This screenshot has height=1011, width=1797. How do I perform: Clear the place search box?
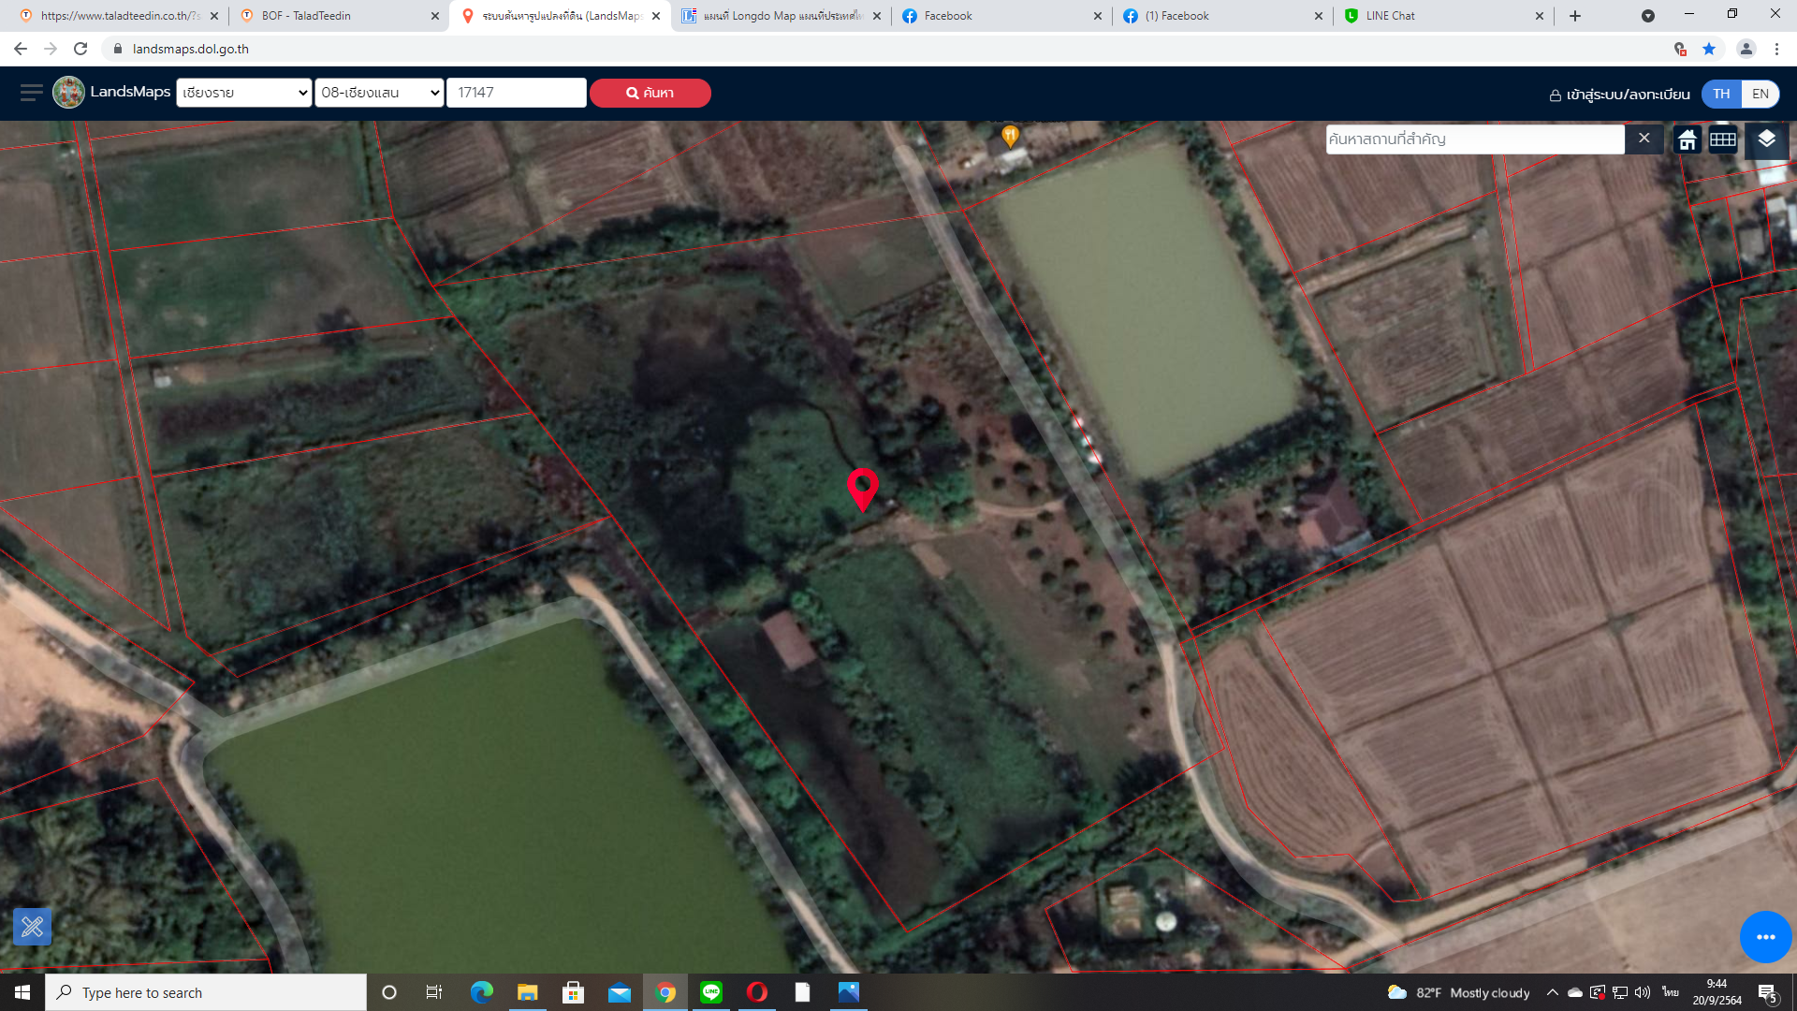click(x=1644, y=139)
